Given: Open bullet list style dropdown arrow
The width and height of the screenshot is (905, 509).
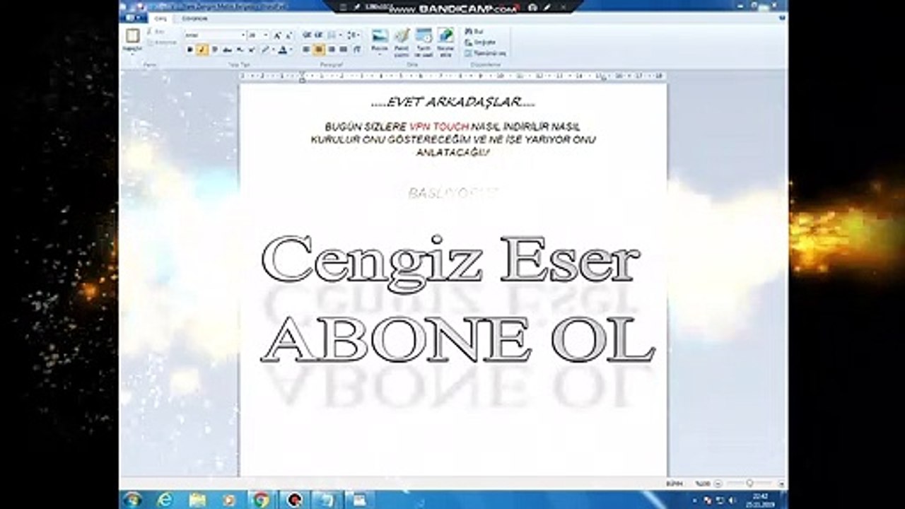Looking at the screenshot, I should [339, 35].
